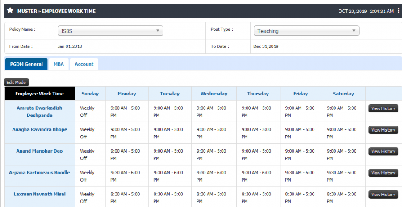The width and height of the screenshot is (402, 207).
Task: Click the Wednesday column header
Action: [x=214, y=94]
